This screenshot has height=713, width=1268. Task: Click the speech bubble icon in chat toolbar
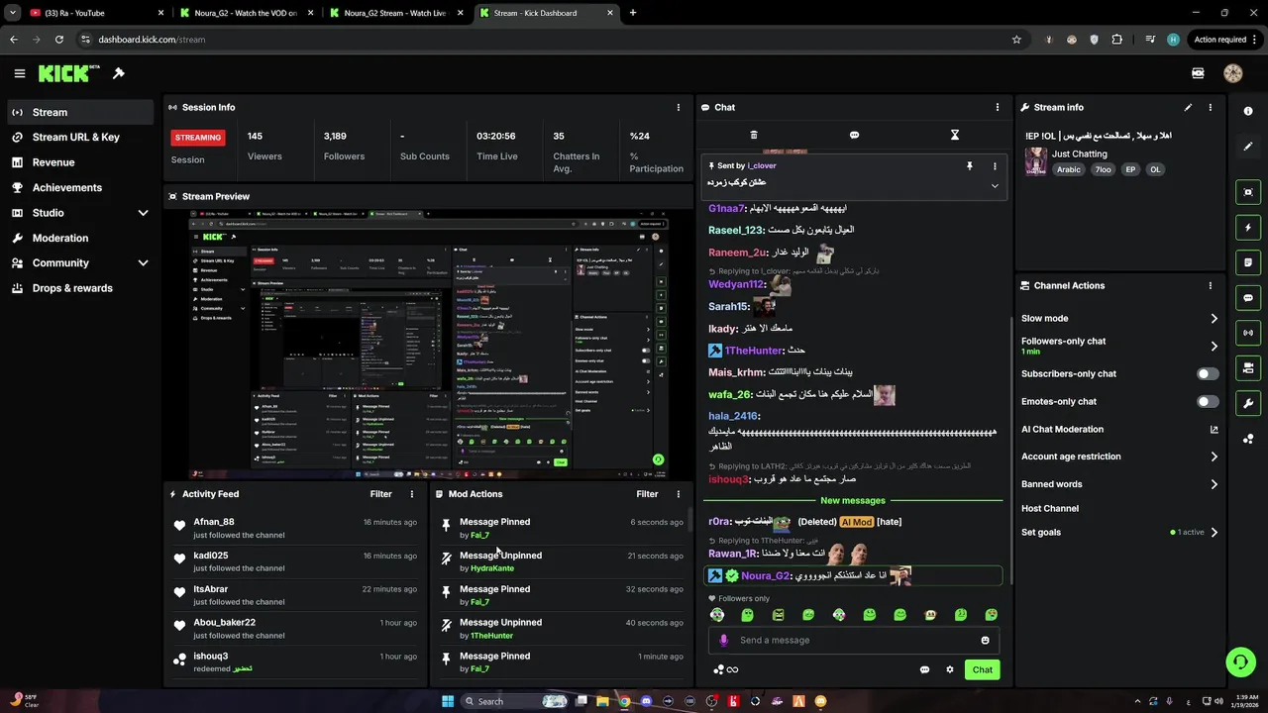pyautogui.click(x=854, y=135)
